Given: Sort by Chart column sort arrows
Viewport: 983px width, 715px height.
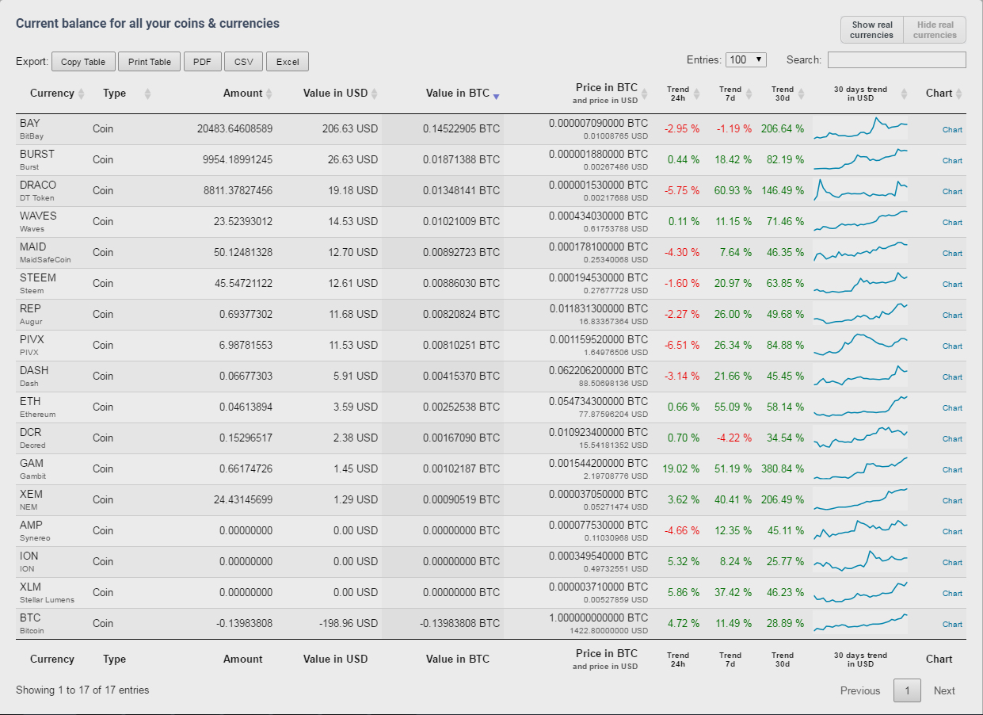Looking at the screenshot, I should tap(959, 94).
